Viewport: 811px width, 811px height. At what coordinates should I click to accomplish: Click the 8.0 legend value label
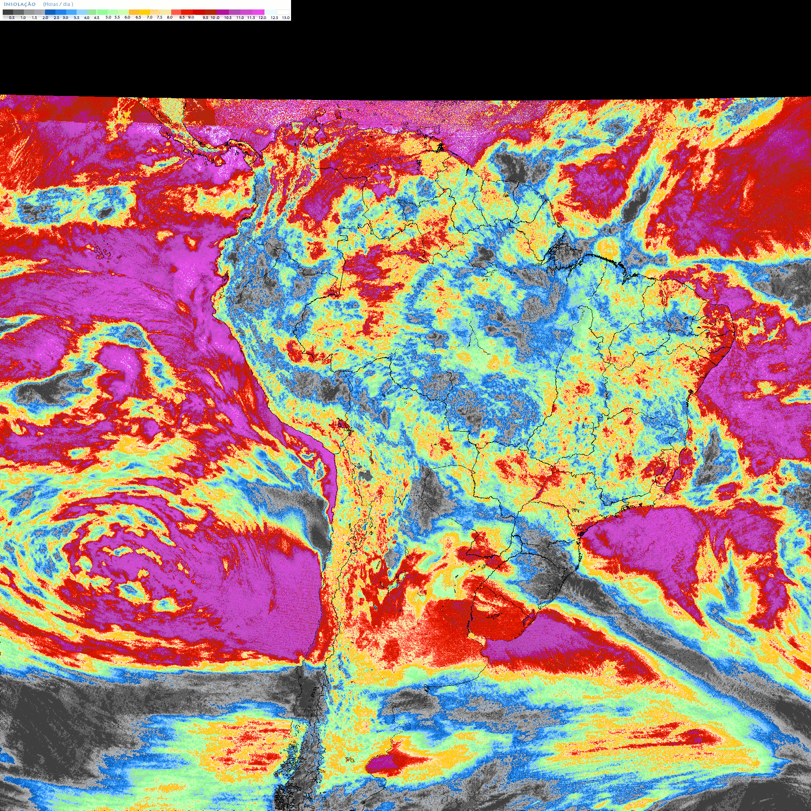pyautogui.click(x=170, y=18)
